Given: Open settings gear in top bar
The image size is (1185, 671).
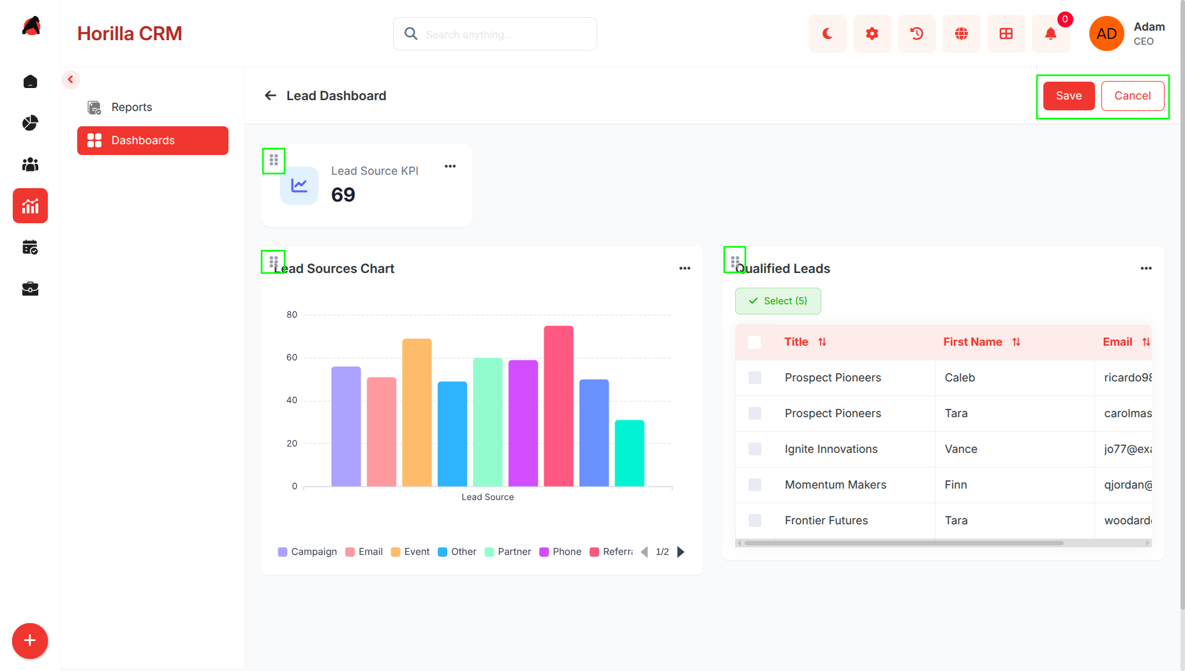Looking at the screenshot, I should [872, 34].
